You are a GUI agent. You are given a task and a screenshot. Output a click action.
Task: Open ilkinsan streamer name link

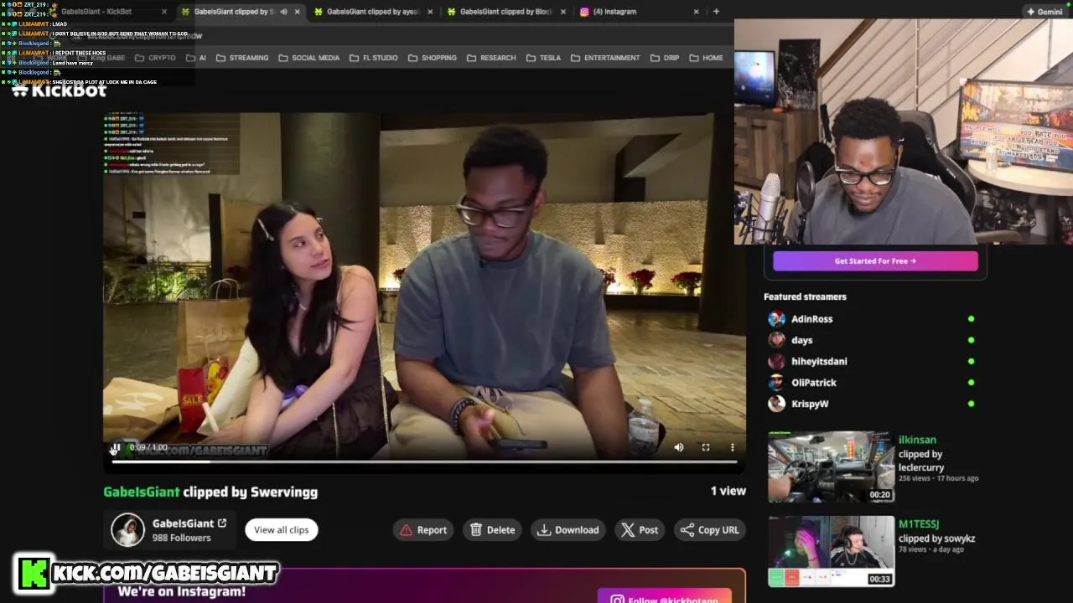point(917,440)
